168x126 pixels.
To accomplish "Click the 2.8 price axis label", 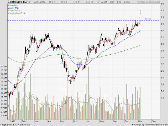I will (x=162, y=57).
